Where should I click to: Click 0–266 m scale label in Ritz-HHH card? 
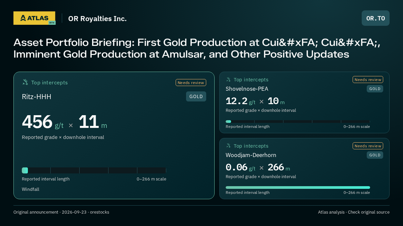pyautogui.click(x=151, y=179)
